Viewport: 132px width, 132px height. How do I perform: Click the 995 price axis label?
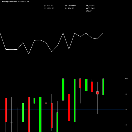coord(126,94)
